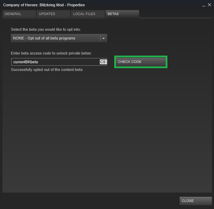Focus the beta access code field
Viewport: 214px width, 209px height.
[x=59, y=62]
